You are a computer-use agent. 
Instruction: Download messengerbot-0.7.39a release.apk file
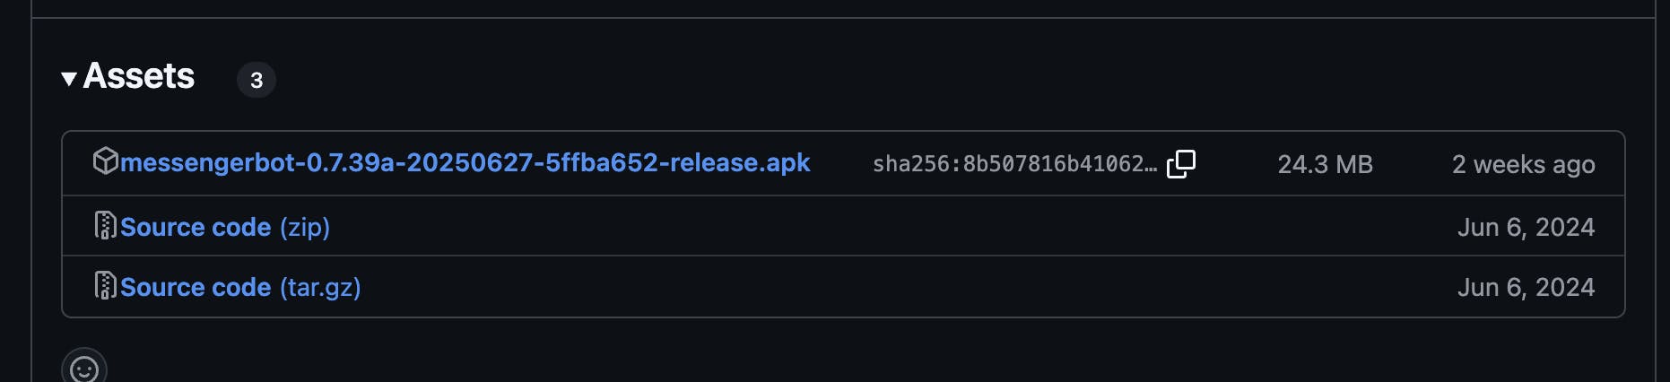pos(465,162)
